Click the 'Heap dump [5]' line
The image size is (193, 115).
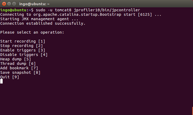(x=16, y=59)
